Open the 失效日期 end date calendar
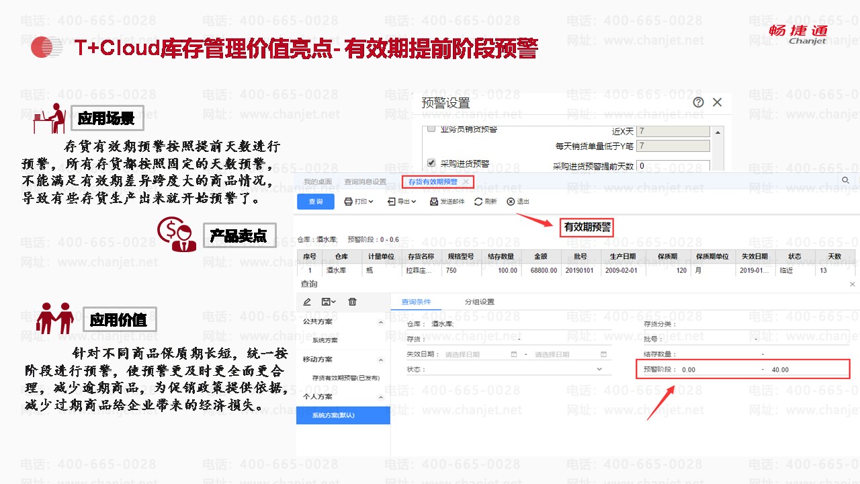This screenshot has height=484, width=860. [604, 354]
